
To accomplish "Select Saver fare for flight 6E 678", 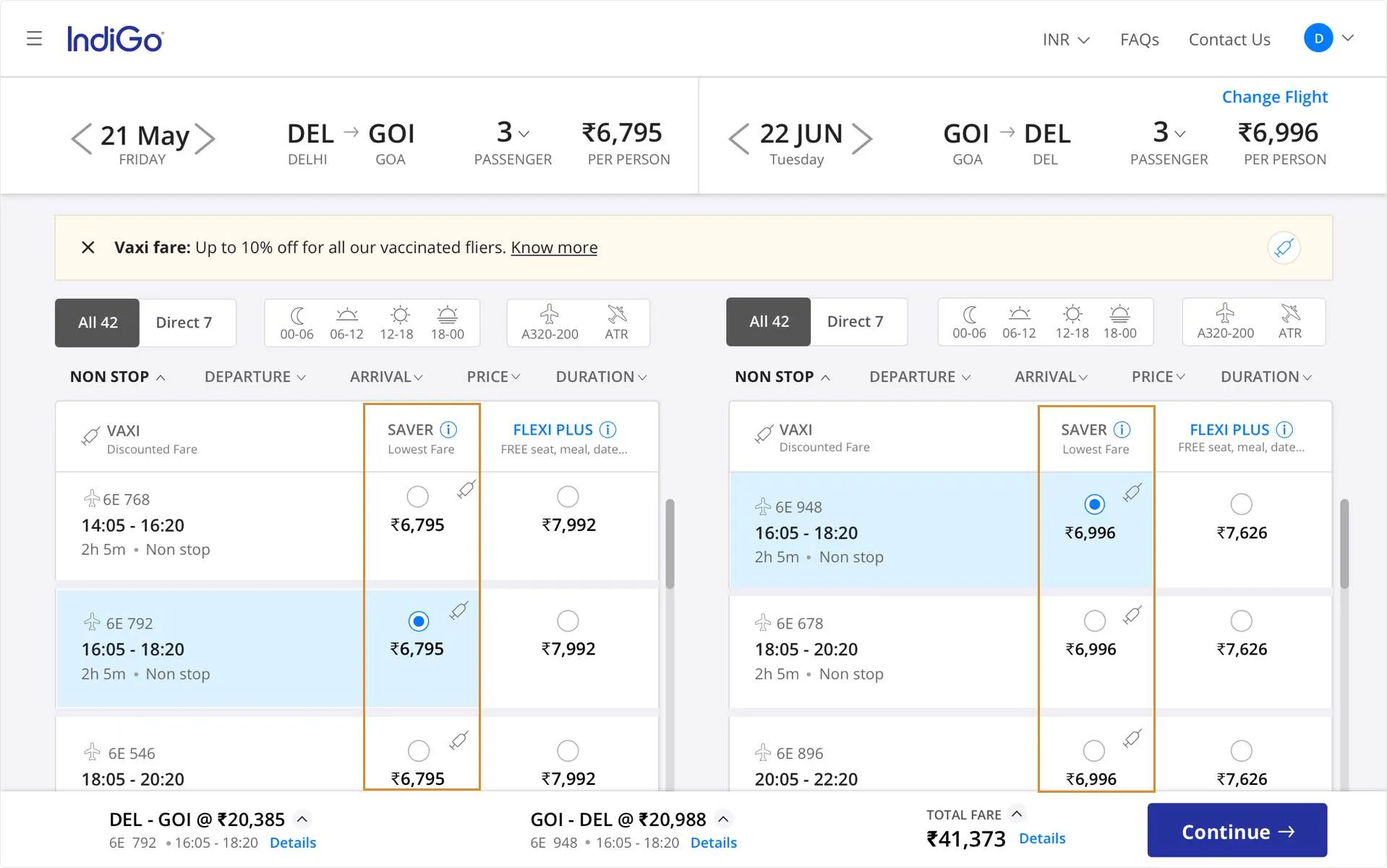I will point(1095,621).
